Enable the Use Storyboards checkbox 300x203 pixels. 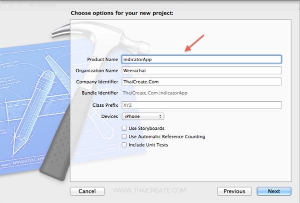point(124,128)
